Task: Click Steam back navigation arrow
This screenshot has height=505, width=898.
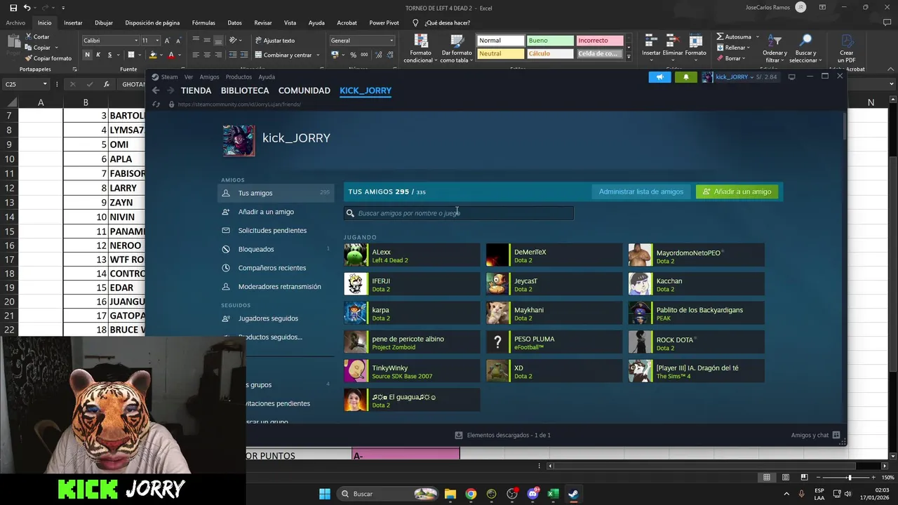Action: 156,90
